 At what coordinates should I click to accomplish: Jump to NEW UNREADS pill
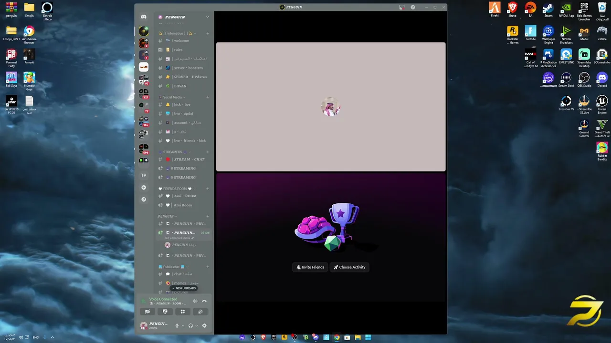point(184,288)
